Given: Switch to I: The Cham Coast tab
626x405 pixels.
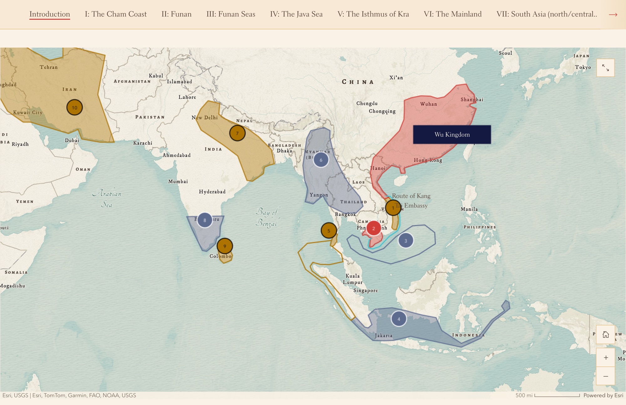Looking at the screenshot, I should pos(115,14).
